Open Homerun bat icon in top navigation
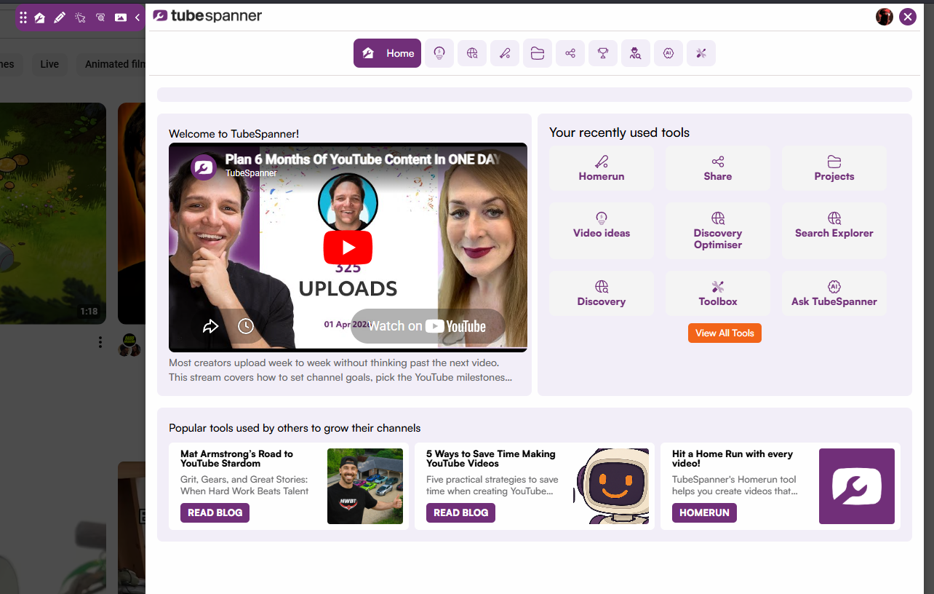The height and width of the screenshot is (594, 934). 505,53
